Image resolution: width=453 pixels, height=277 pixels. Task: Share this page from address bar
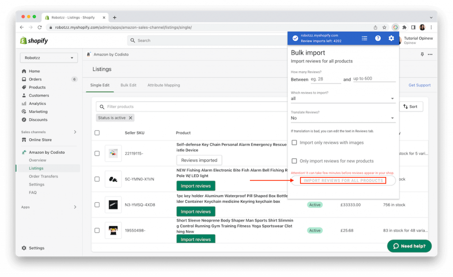[375, 27]
